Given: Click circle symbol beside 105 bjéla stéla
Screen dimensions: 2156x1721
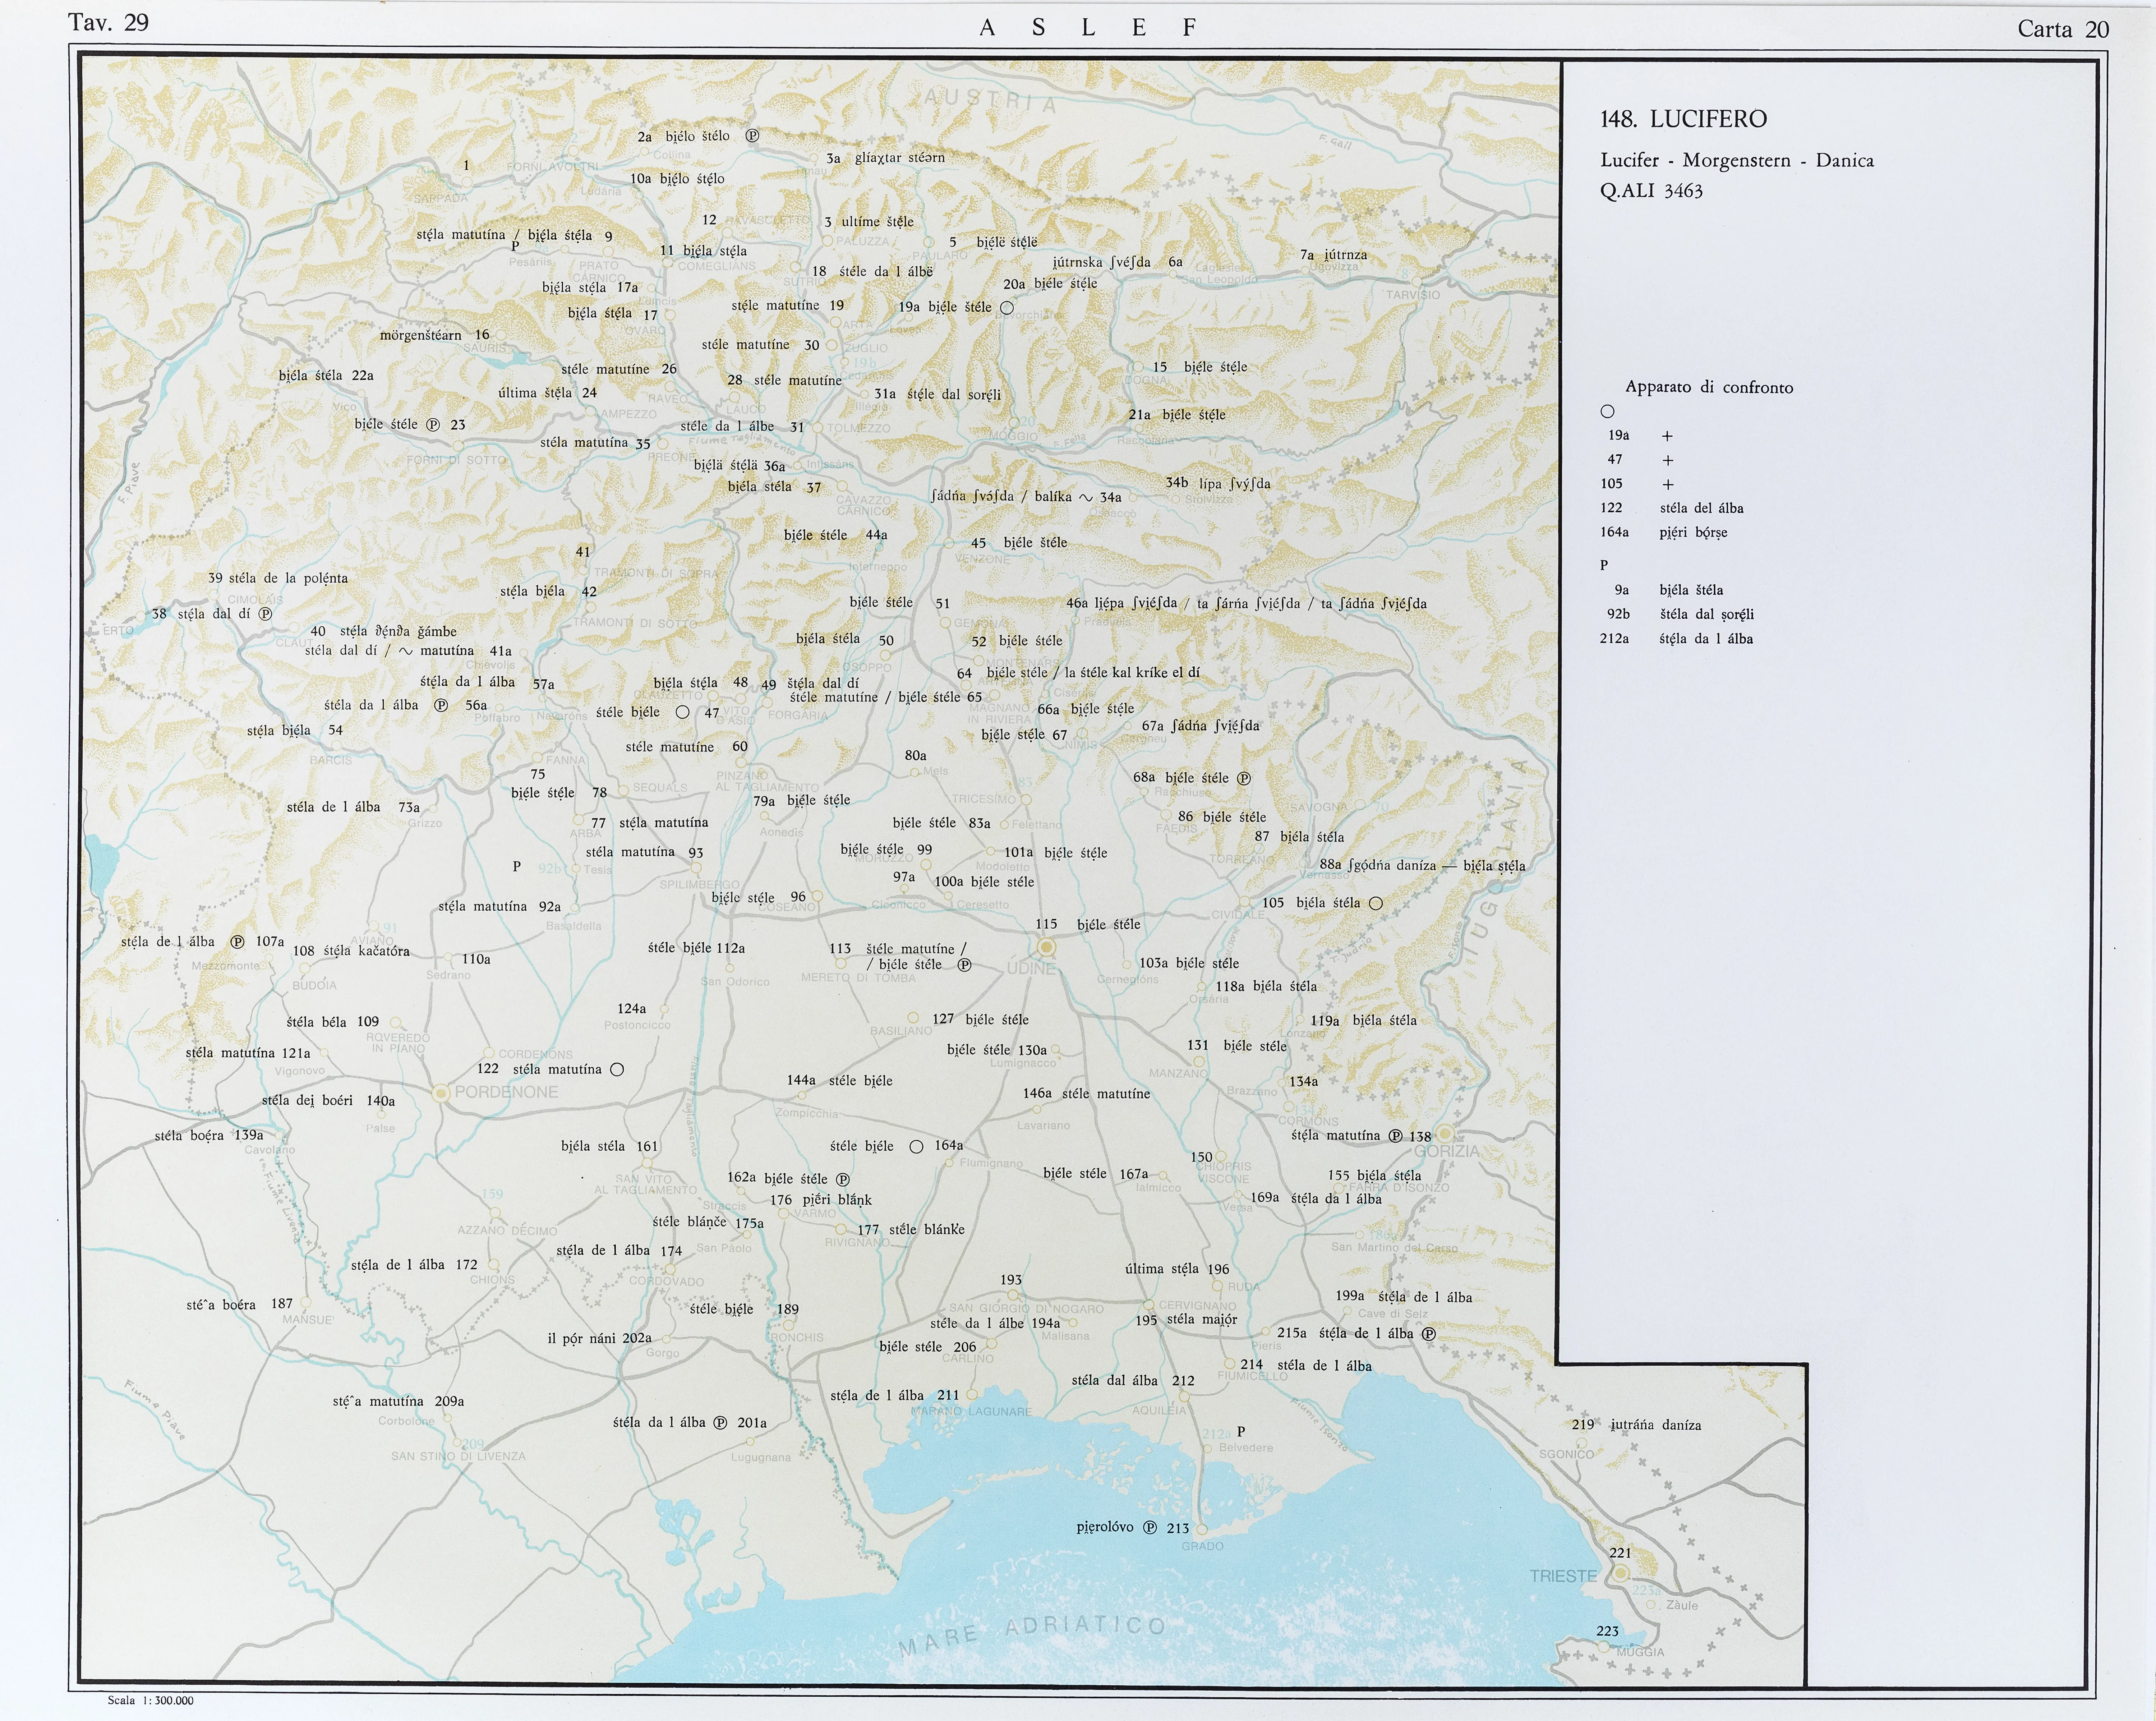Looking at the screenshot, I should pos(1375,903).
